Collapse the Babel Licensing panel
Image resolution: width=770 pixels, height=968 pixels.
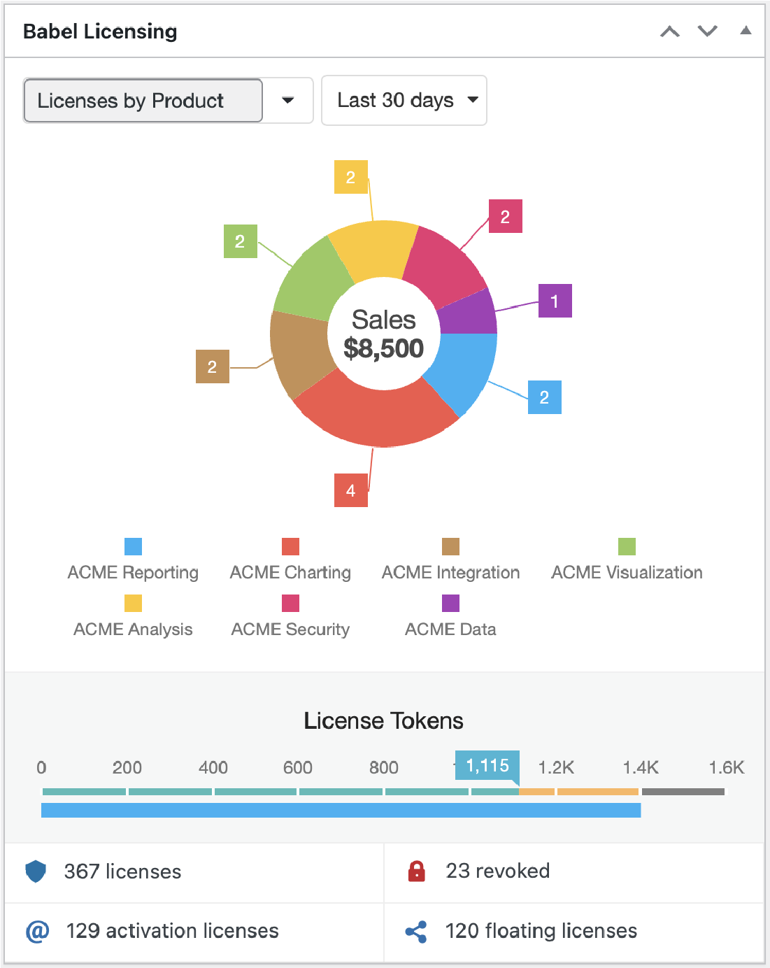click(746, 31)
